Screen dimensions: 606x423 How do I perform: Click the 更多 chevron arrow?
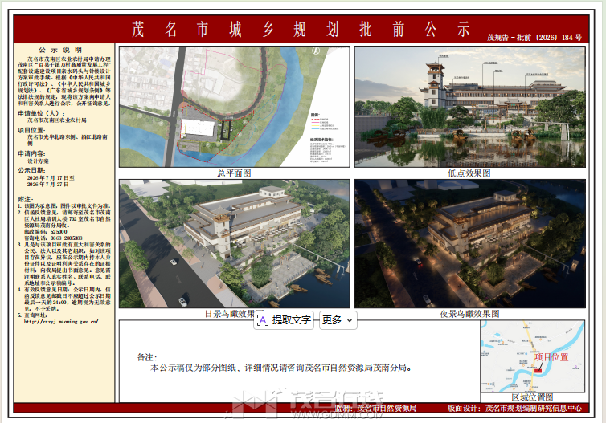click(350, 320)
